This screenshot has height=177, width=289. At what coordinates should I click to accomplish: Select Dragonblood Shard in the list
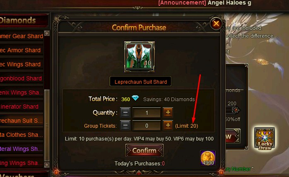[x=20, y=78]
